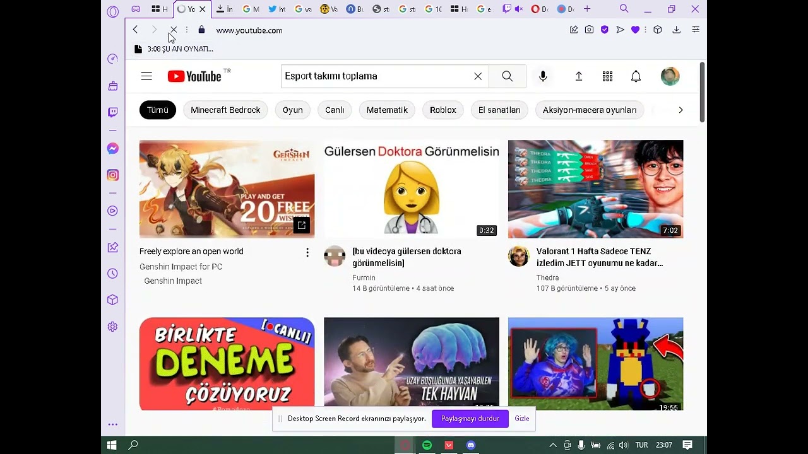Clear the YouTube search text
The image size is (808, 454).
coord(478,76)
